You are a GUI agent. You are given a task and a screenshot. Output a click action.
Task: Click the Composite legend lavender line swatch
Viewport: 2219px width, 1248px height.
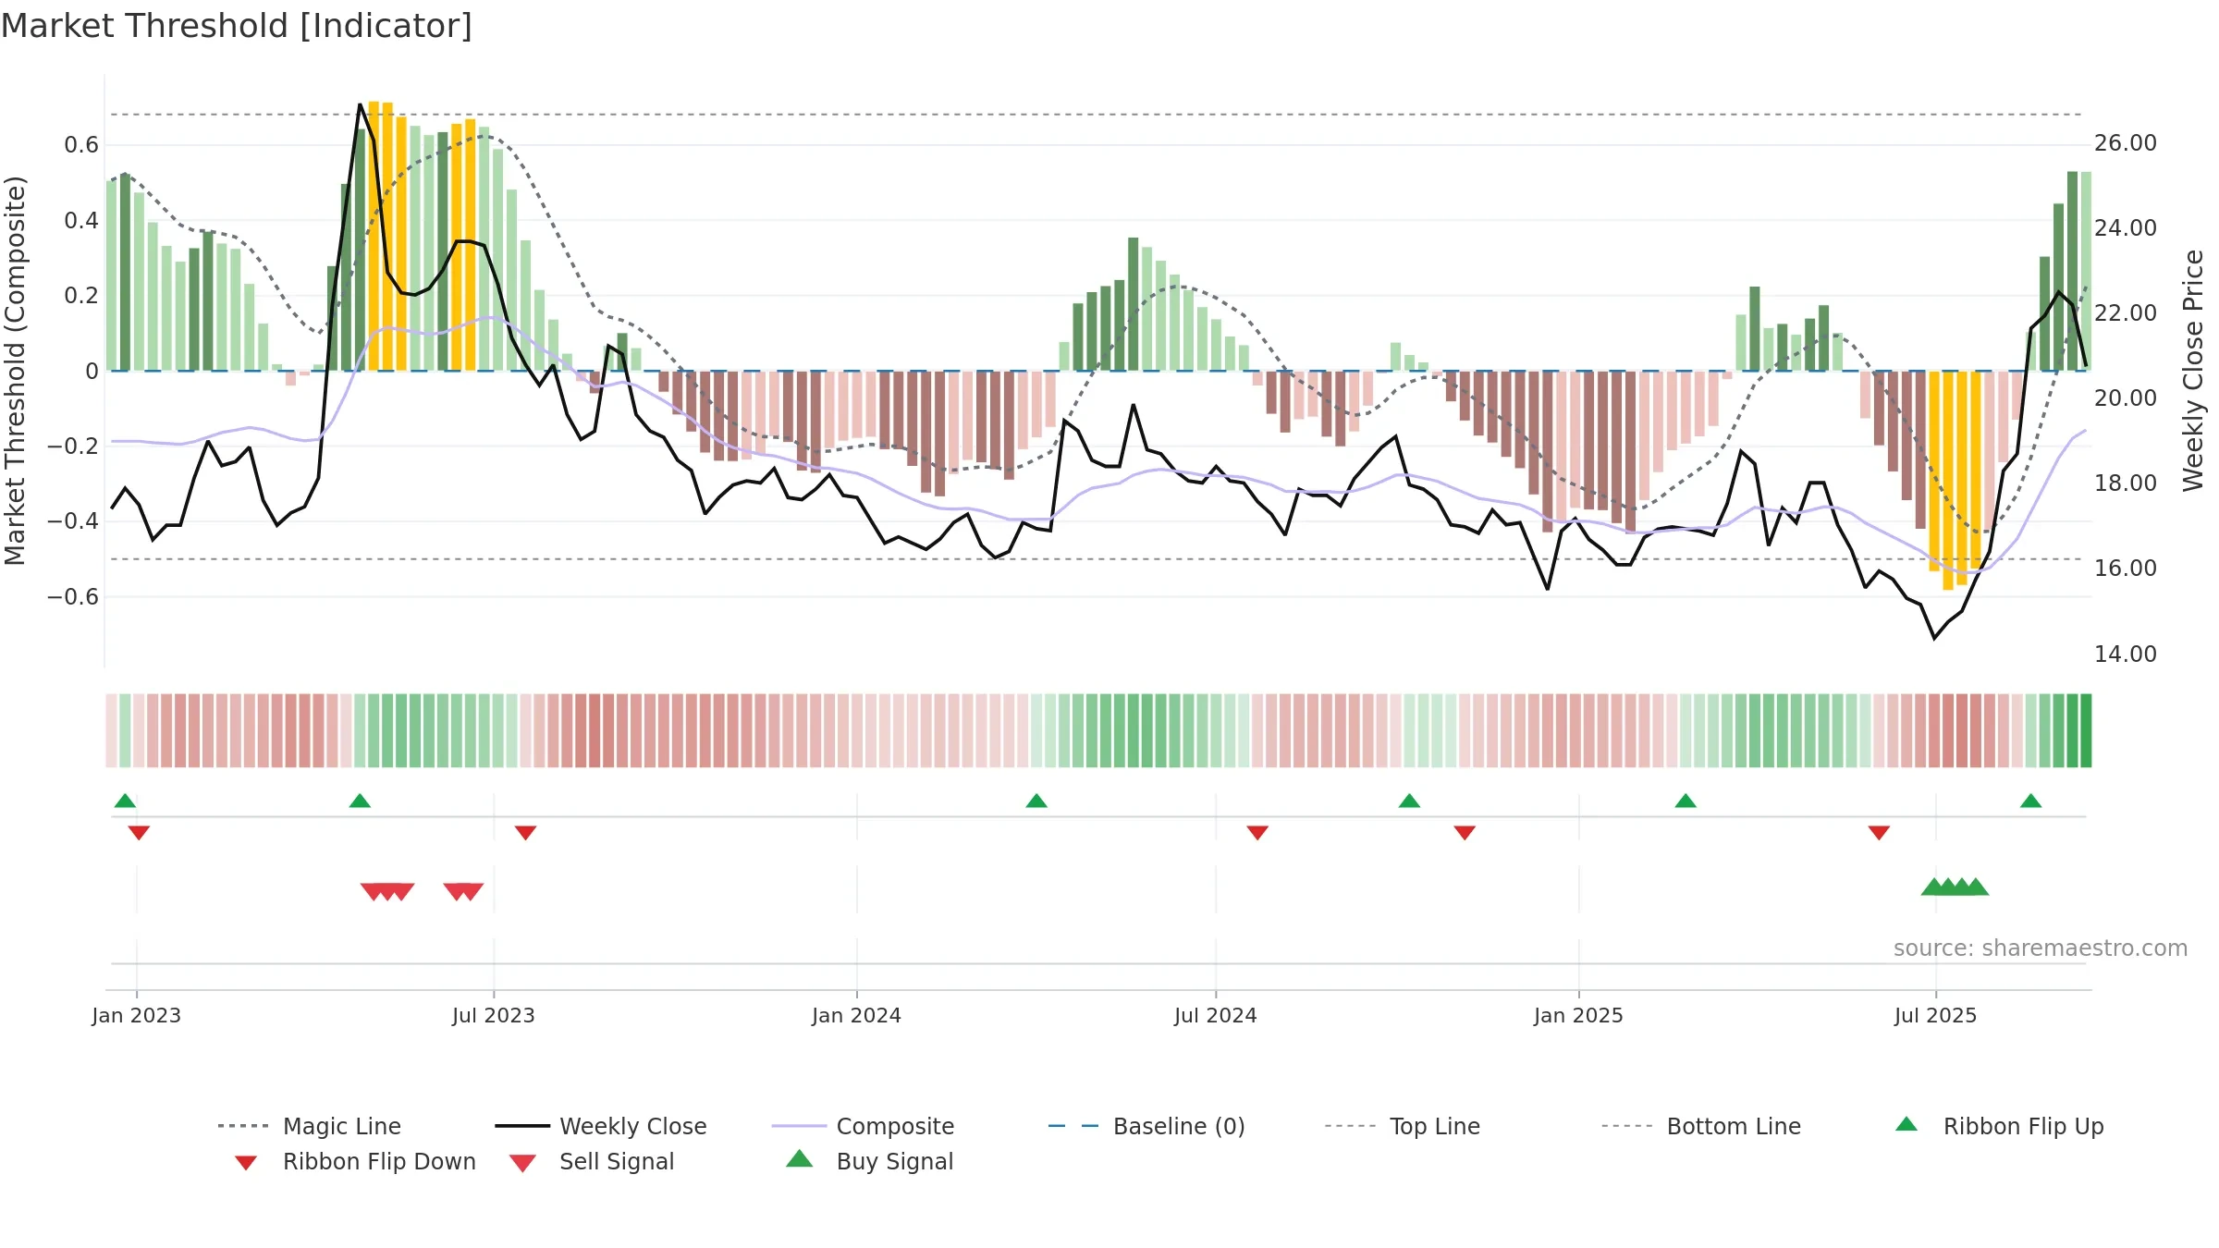coord(799,1126)
